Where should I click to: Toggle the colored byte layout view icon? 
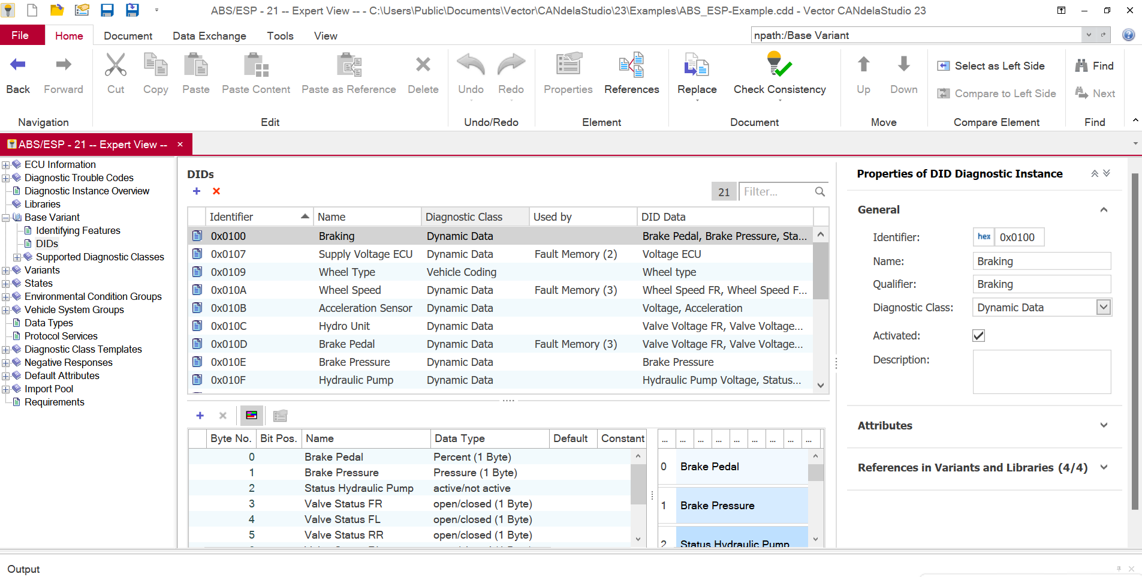(x=252, y=415)
